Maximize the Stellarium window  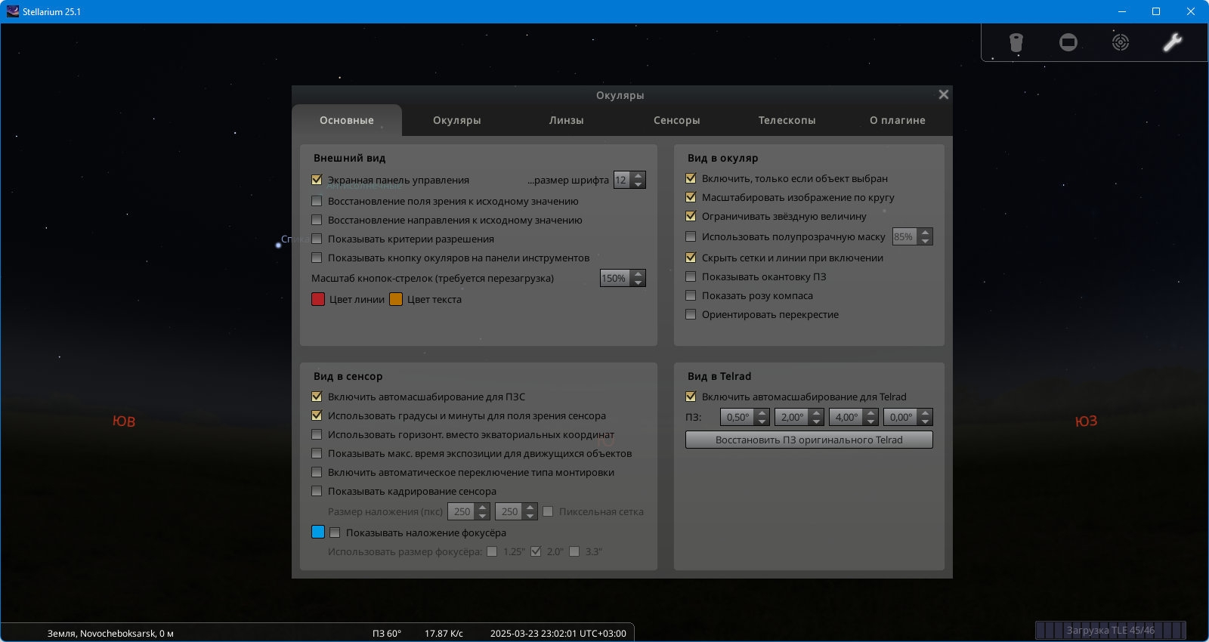click(1156, 11)
